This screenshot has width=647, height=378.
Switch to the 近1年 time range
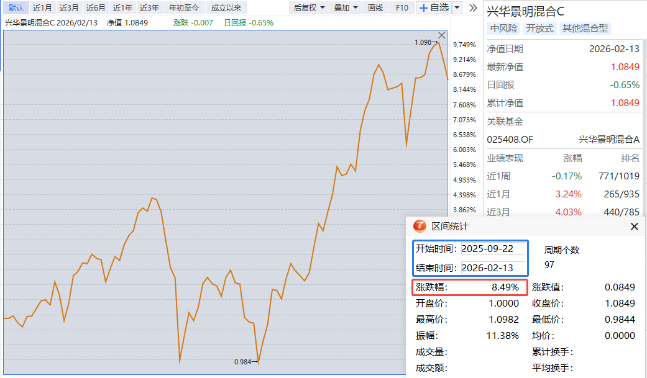[x=122, y=8]
